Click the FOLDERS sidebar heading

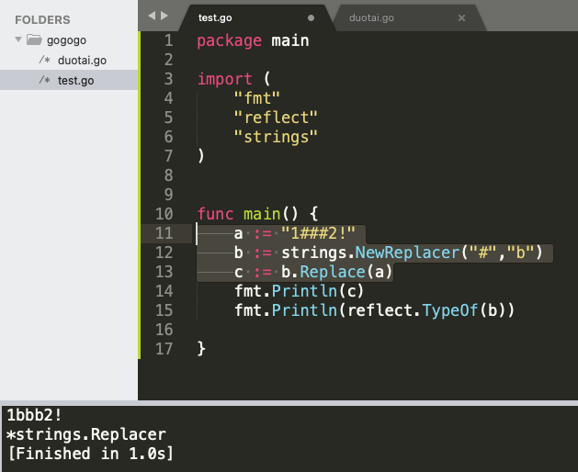42,20
